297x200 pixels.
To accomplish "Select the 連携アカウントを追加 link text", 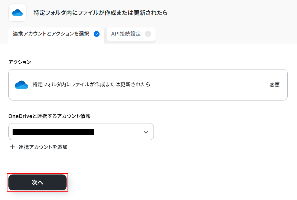I will pyautogui.click(x=43, y=147).
